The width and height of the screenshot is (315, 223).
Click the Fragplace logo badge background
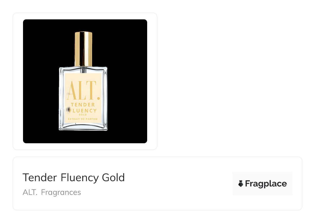pos(262,184)
